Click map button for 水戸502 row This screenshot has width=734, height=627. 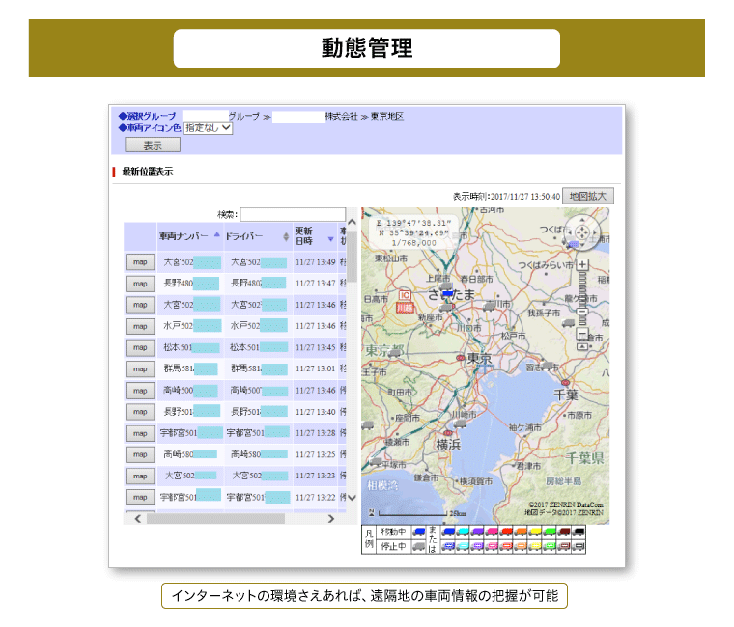(139, 326)
